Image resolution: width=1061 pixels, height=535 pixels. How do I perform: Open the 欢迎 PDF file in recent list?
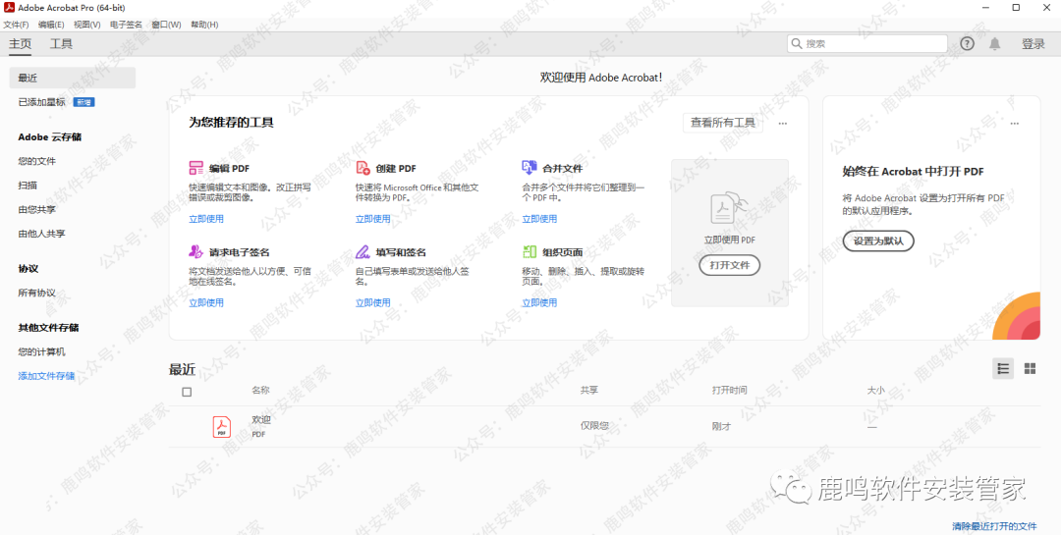[260, 420]
